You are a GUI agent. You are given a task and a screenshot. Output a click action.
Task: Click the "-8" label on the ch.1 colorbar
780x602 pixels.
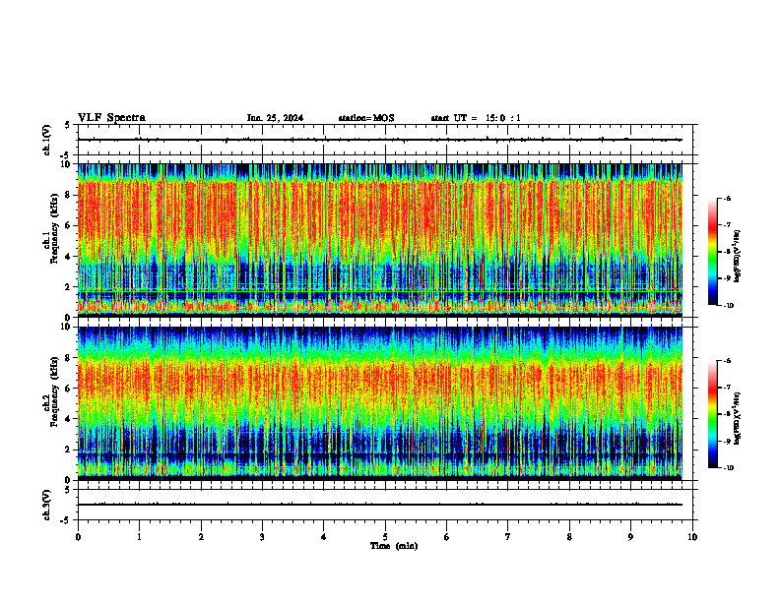click(726, 252)
